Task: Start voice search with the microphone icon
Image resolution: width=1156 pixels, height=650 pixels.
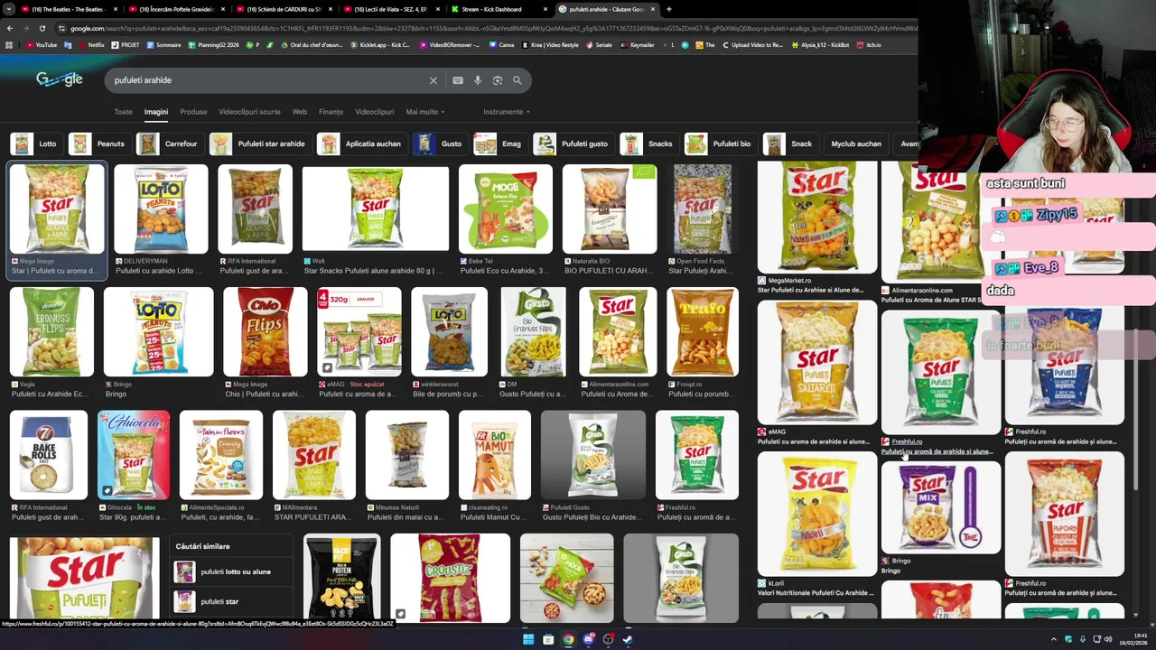Action: [x=478, y=80]
